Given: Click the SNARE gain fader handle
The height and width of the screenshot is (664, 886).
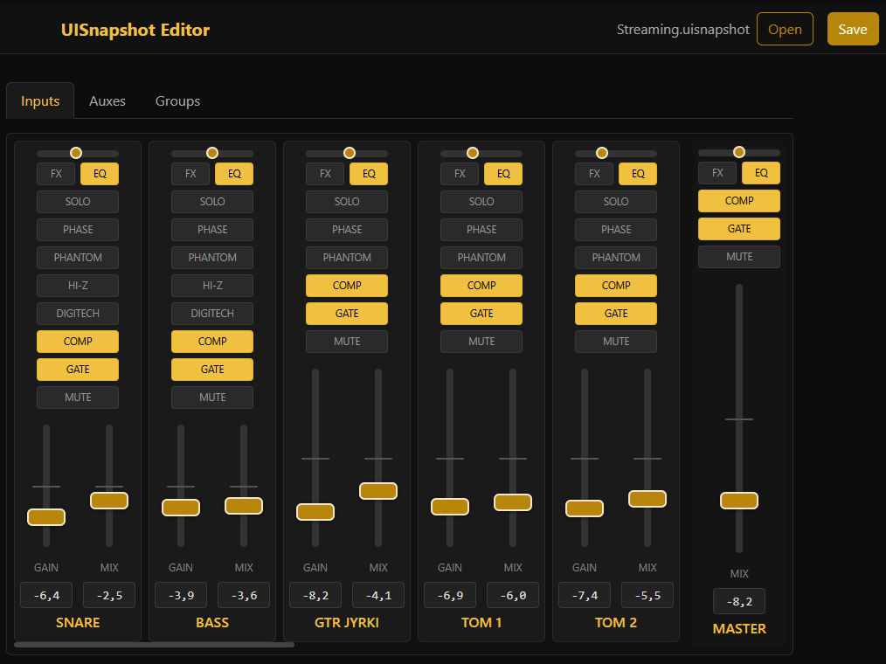Looking at the screenshot, I should pos(46,517).
